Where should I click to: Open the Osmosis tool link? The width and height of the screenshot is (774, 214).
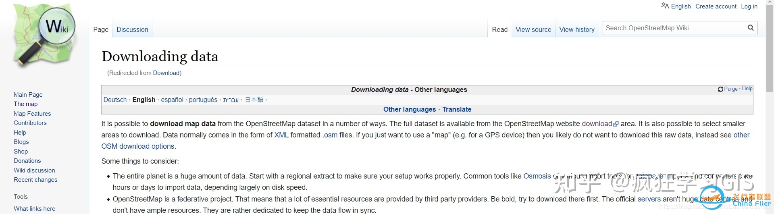(x=537, y=176)
